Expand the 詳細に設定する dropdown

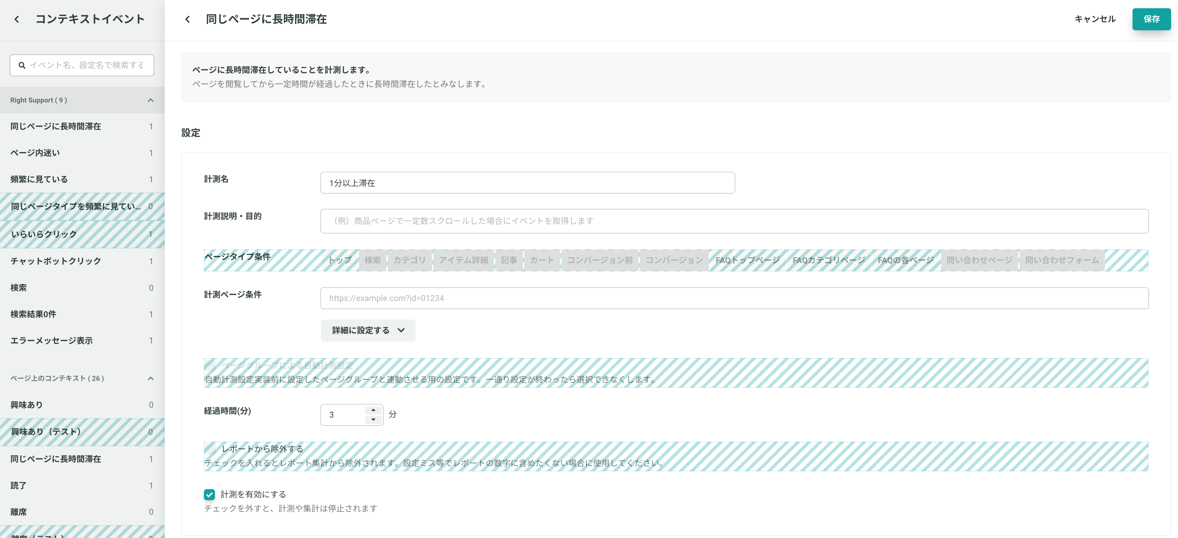(x=368, y=330)
